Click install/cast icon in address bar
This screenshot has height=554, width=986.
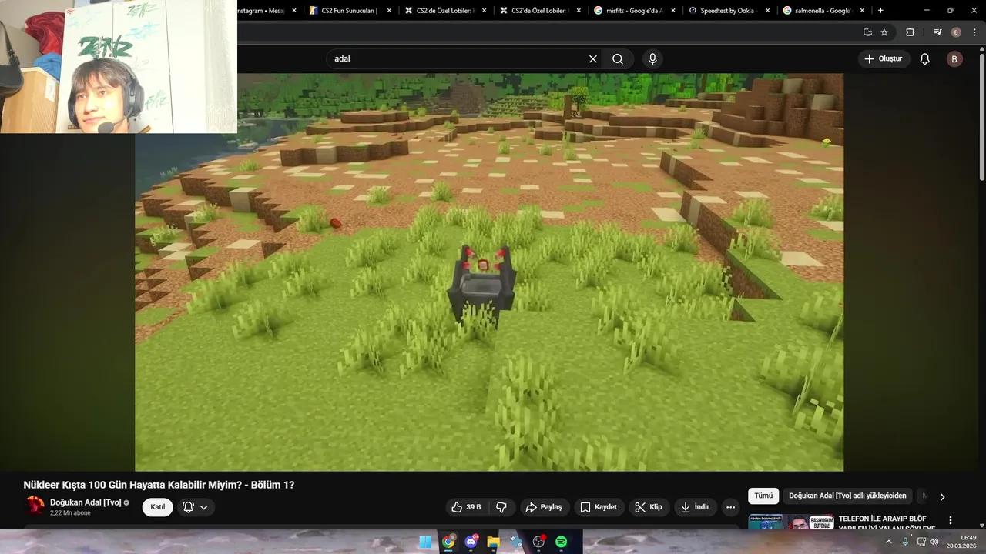pyautogui.click(x=867, y=32)
